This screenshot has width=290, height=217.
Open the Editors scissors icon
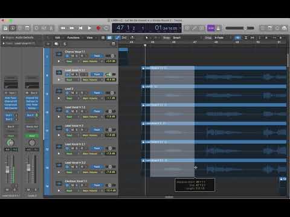51,28
